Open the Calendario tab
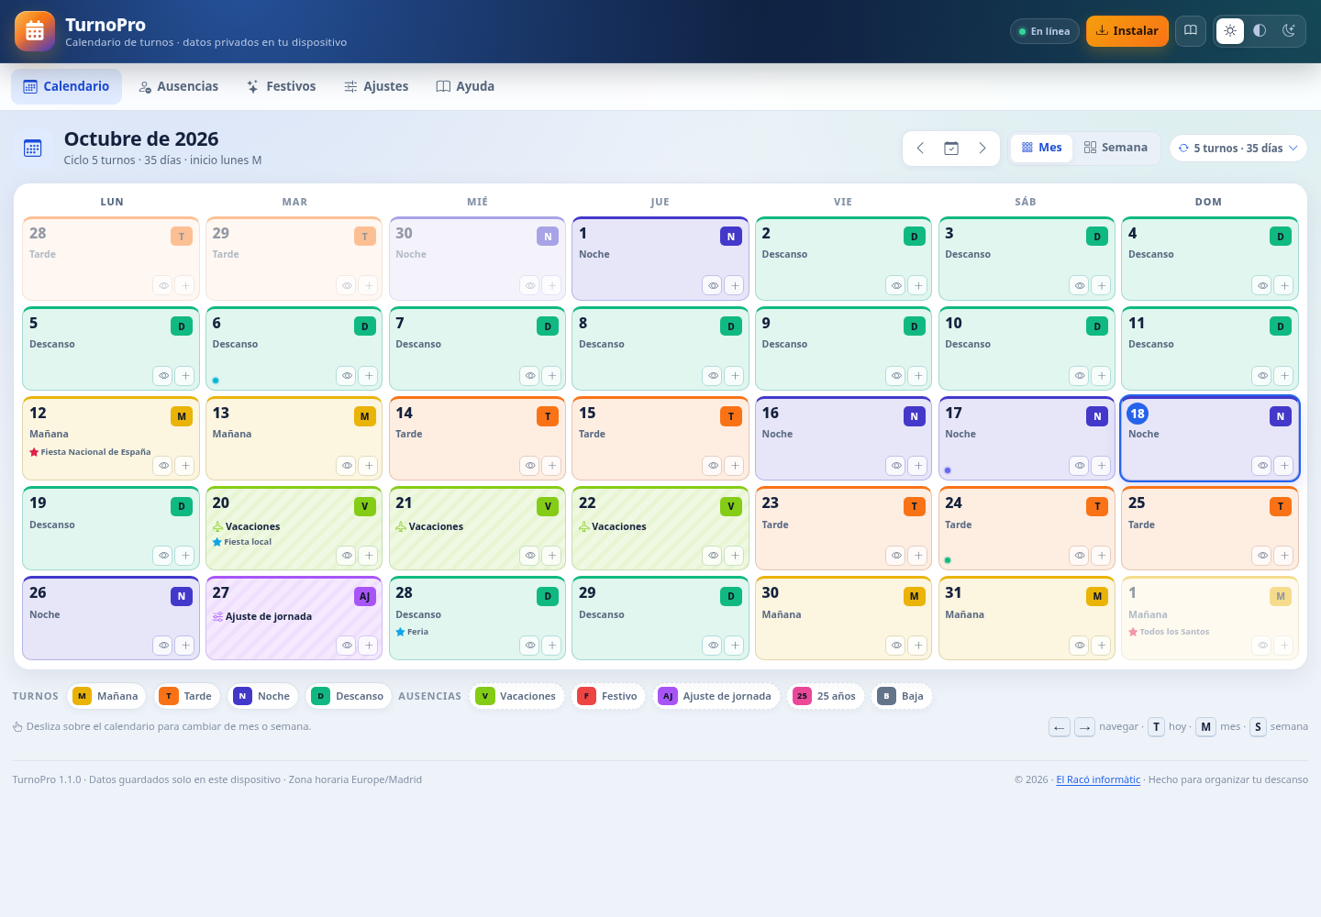1321x917 pixels. click(x=66, y=86)
